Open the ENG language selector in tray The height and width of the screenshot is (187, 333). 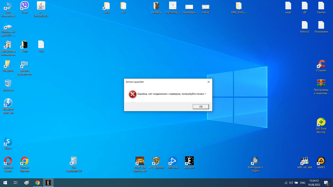(303, 183)
